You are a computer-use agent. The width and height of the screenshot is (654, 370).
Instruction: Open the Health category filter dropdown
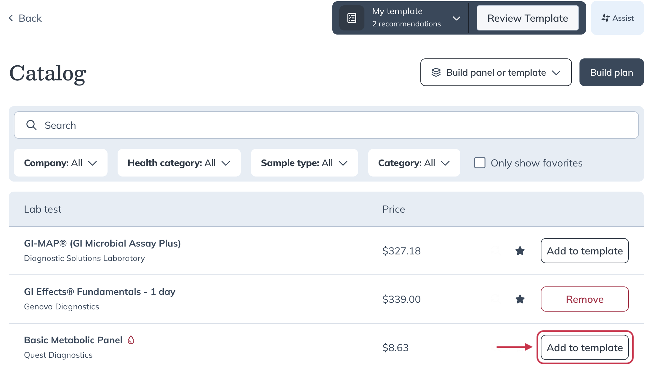(179, 163)
